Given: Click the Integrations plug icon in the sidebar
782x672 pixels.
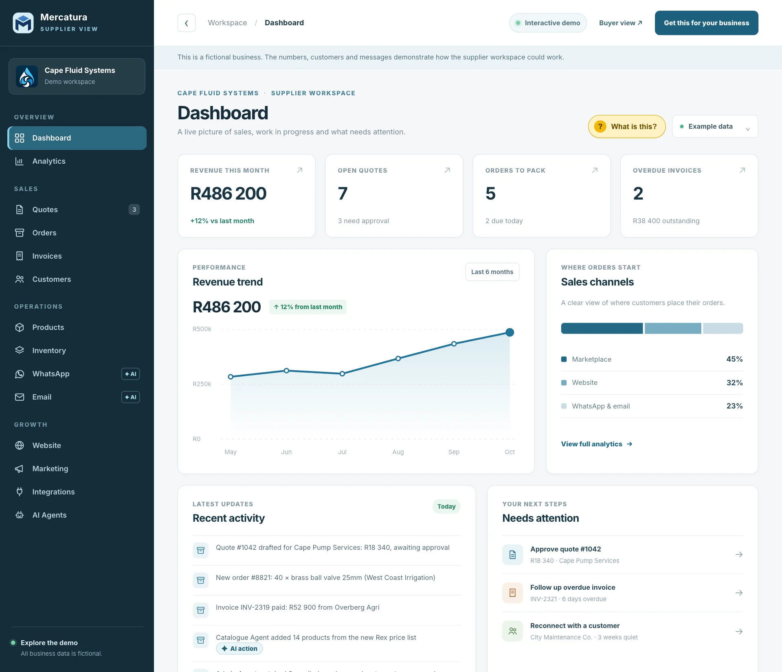Looking at the screenshot, I should [20, 492].
